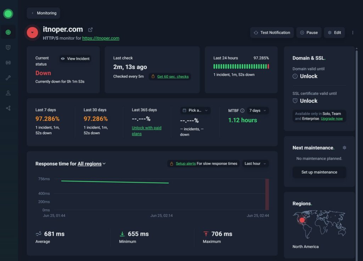Open the https://itnoper.com link
The width and height of the screenshot is (363, 261).
coord(101,38)
